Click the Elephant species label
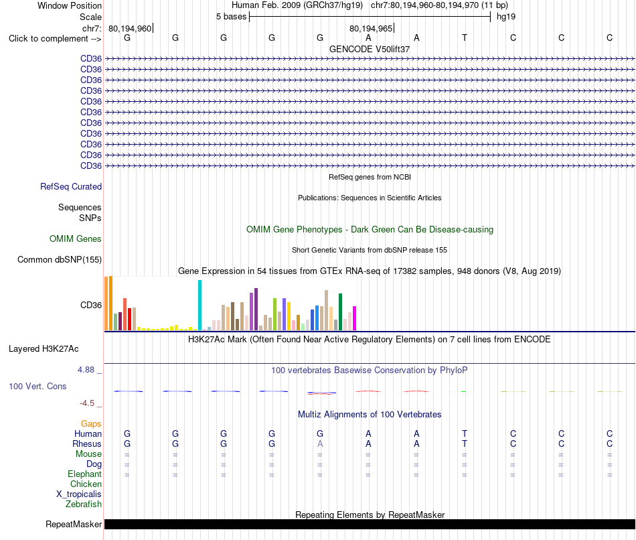Screen dimensions: 636x540 pos(84,474)
